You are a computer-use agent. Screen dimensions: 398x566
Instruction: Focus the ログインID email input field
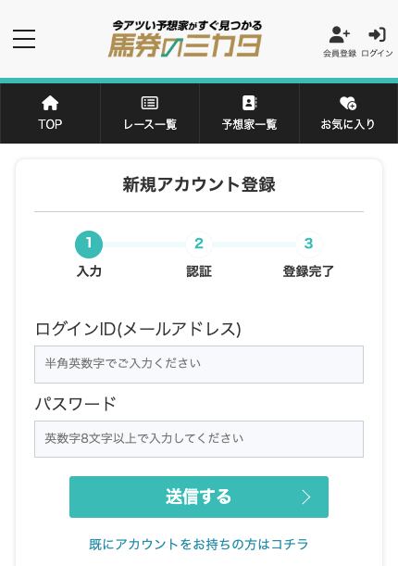tap(199, 364)
